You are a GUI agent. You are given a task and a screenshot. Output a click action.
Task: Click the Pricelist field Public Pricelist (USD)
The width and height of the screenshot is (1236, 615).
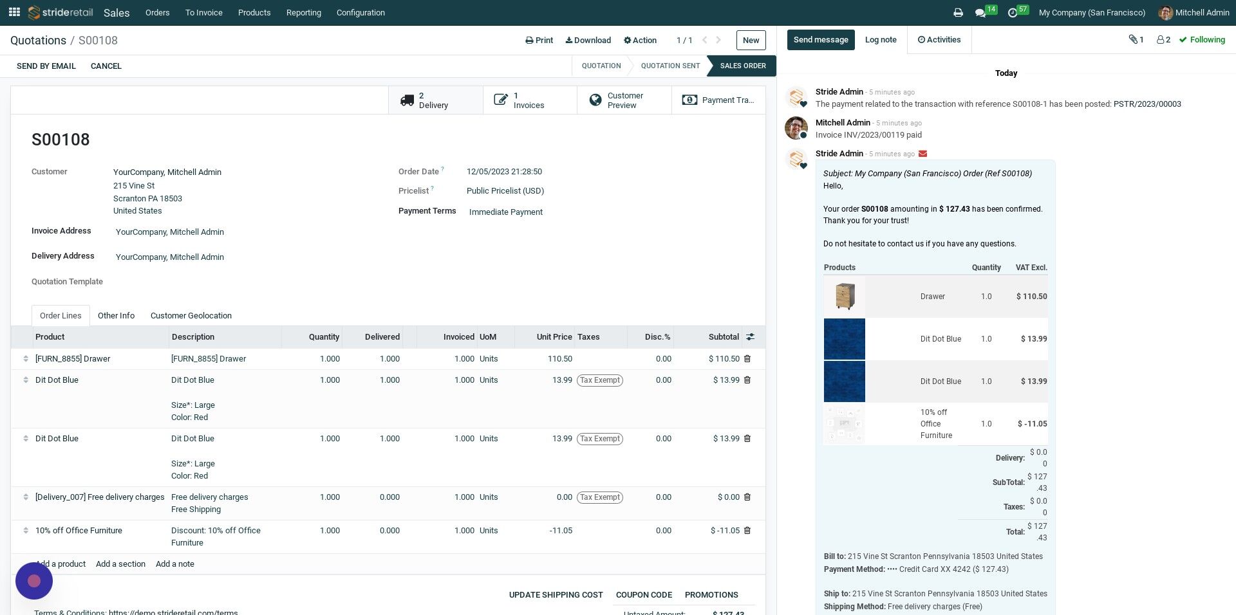point(505,191)
